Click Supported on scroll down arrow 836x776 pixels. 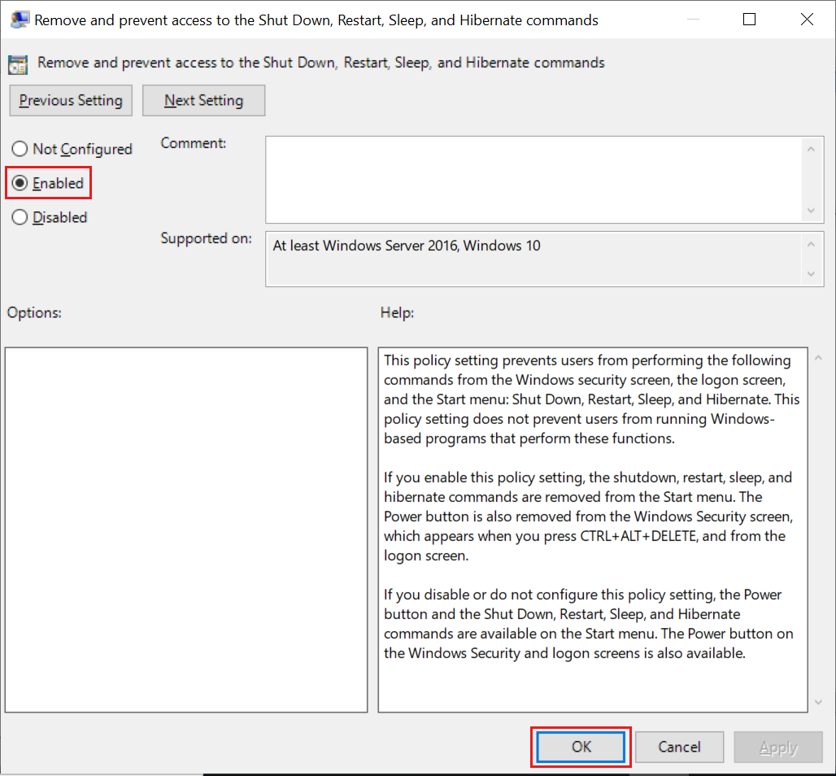[x=811, y=274]
